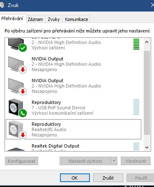
Task: Click the Vlastnosti button
Action: pos(136,161)
